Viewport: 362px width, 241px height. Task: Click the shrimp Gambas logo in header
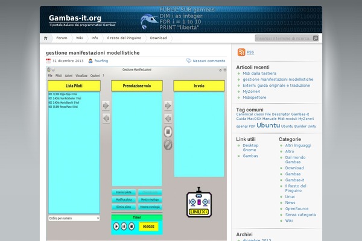coord(148,21)
